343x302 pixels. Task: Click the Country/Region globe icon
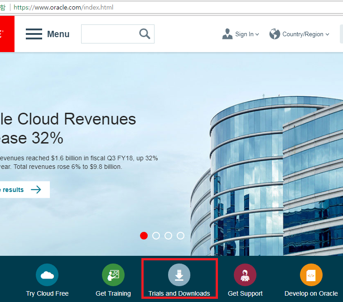click(x=275, y=34)
